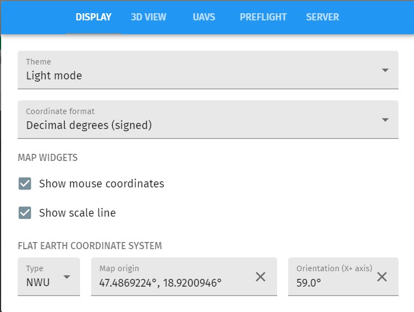
Task: Open the Theme dropdown showing Light mode
Action: [x=208, y=70]
